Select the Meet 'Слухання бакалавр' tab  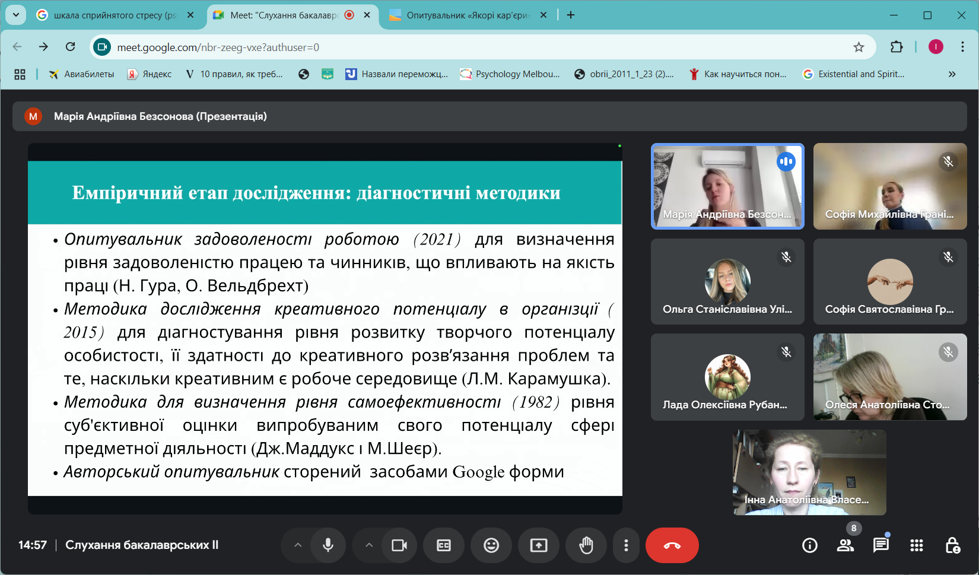(x=284, y=15)
